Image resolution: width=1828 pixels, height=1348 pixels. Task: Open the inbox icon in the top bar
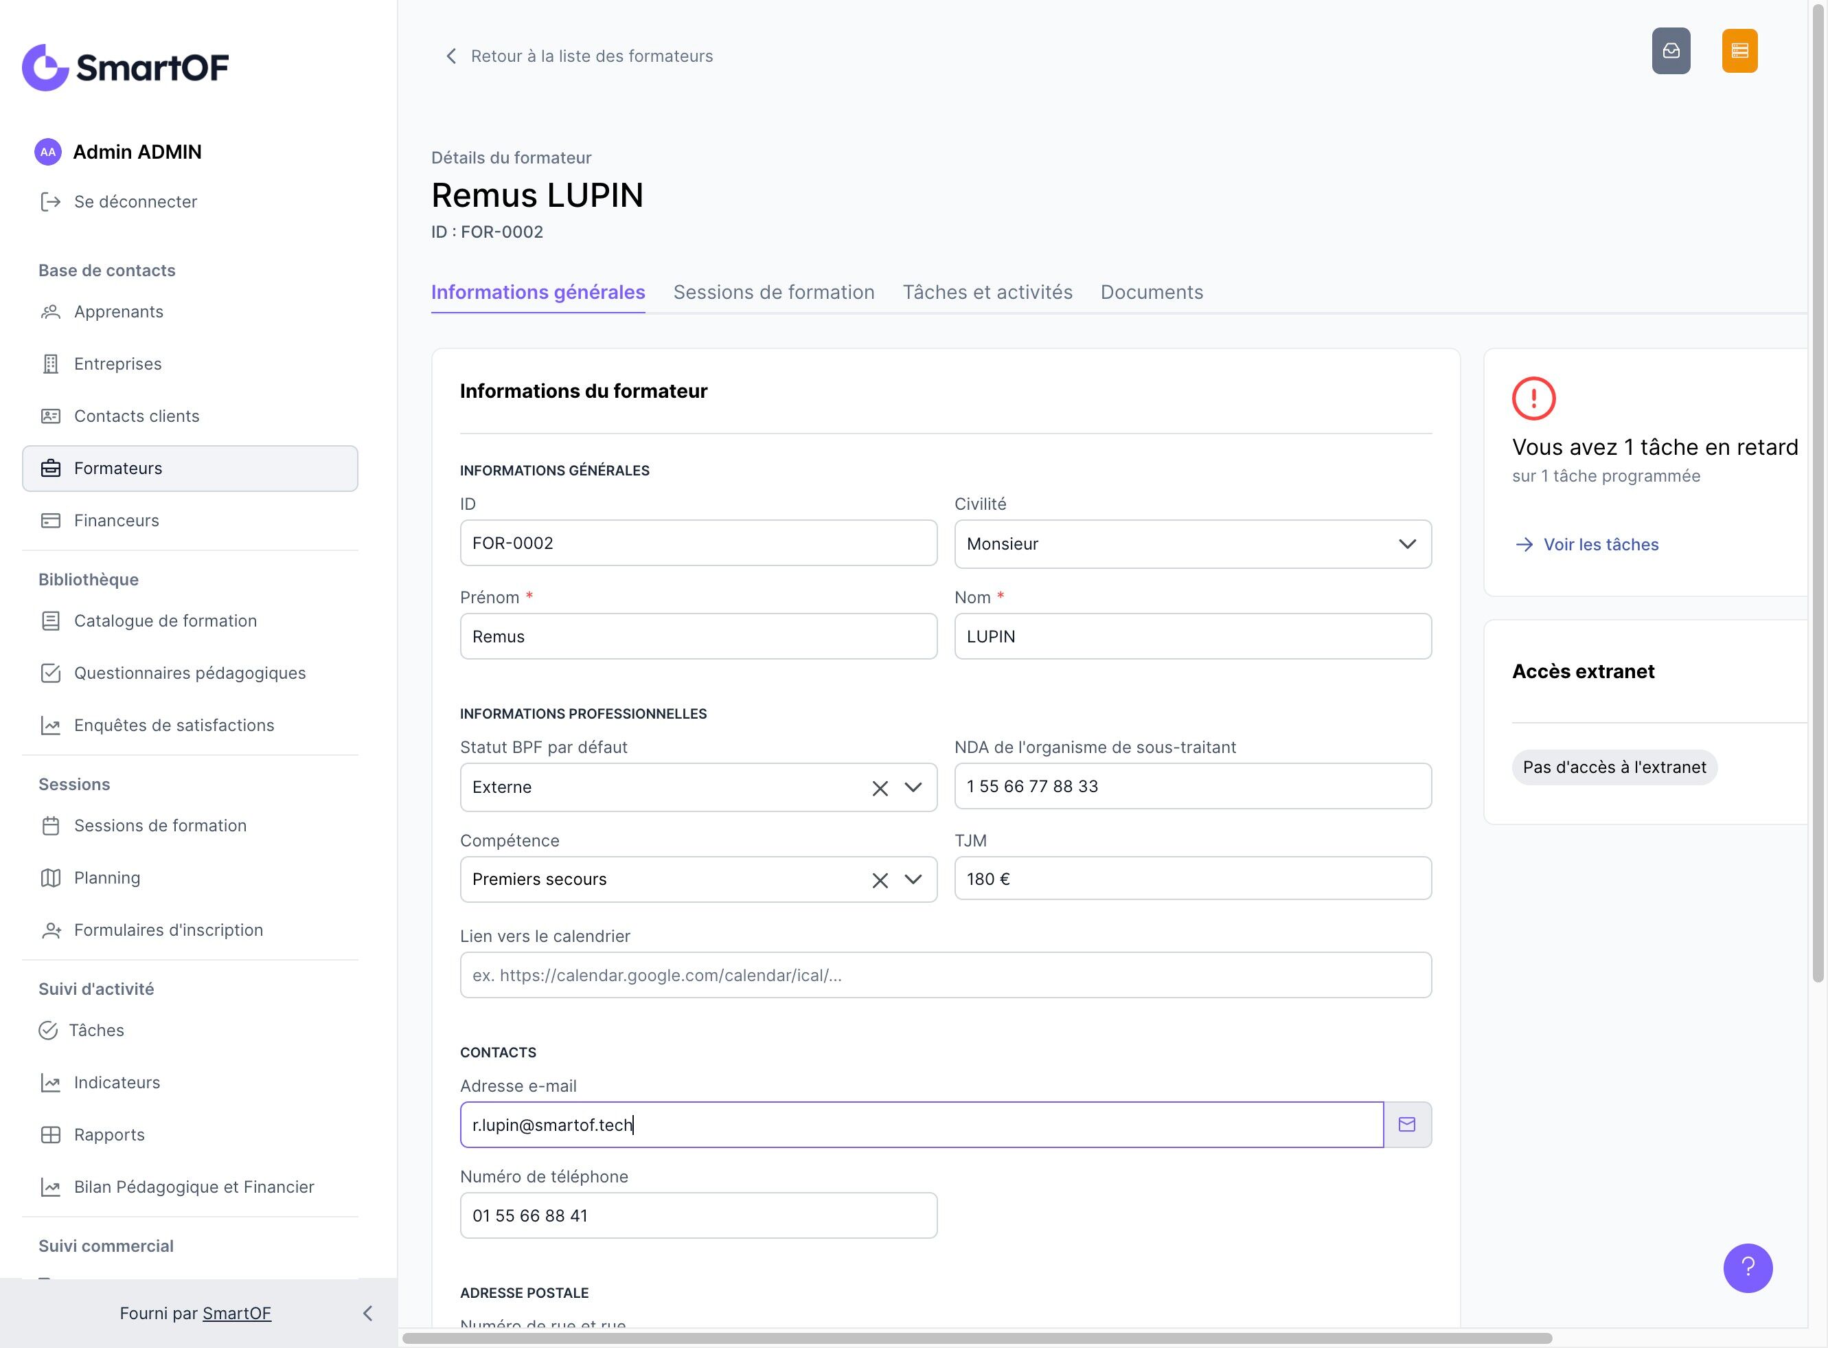(x=1671, y=52)
